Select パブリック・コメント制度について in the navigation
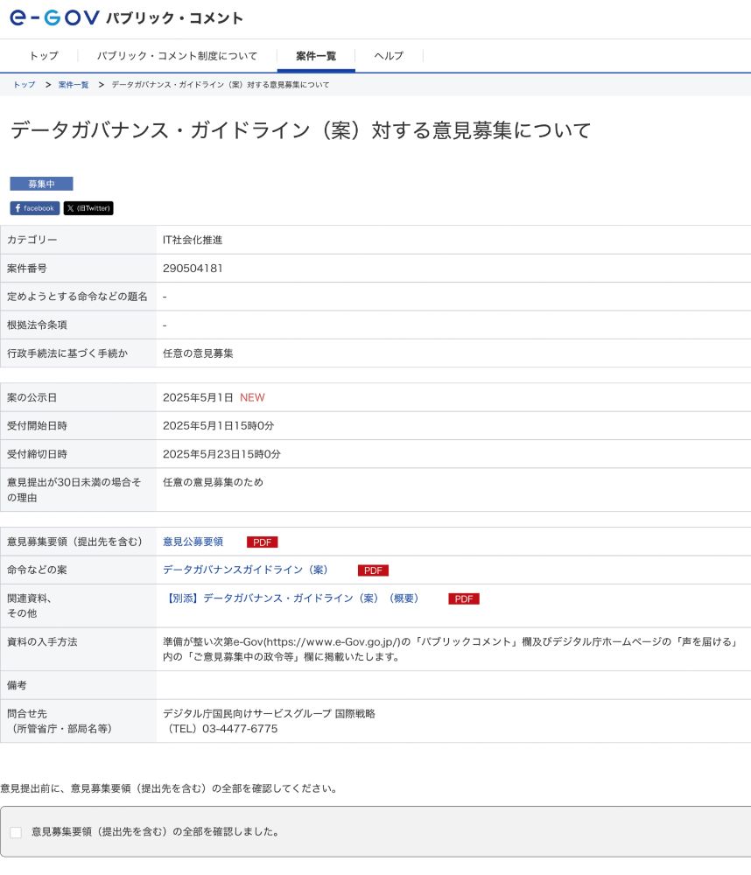751x875 pixels. [178, 55]
